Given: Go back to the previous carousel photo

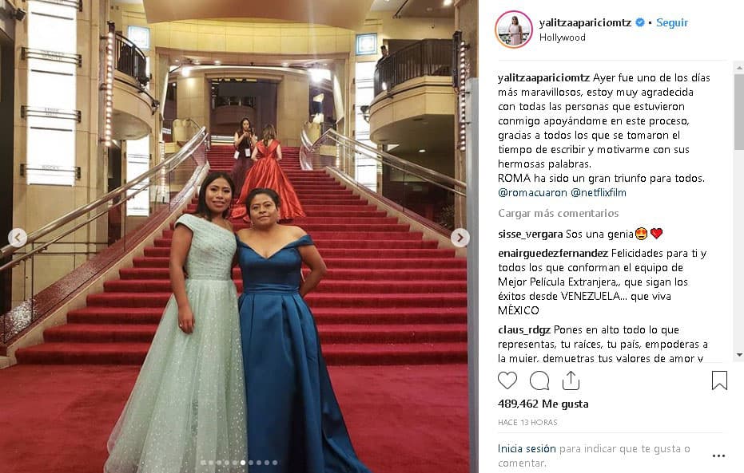Looking at the screenshot, I should coord(18,238).
